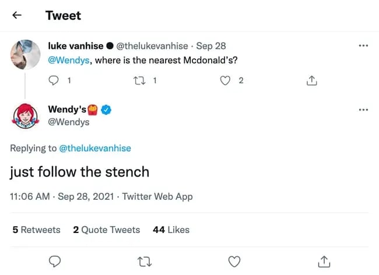Open more options on luke vanhise's tweet

(364, 46)
